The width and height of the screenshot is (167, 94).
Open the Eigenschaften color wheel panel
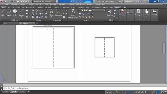122,13
